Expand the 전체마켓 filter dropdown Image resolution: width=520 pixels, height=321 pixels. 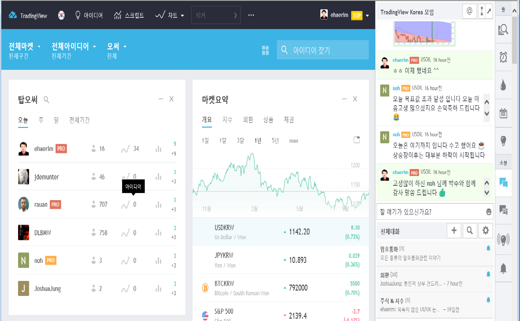point(24,46)
